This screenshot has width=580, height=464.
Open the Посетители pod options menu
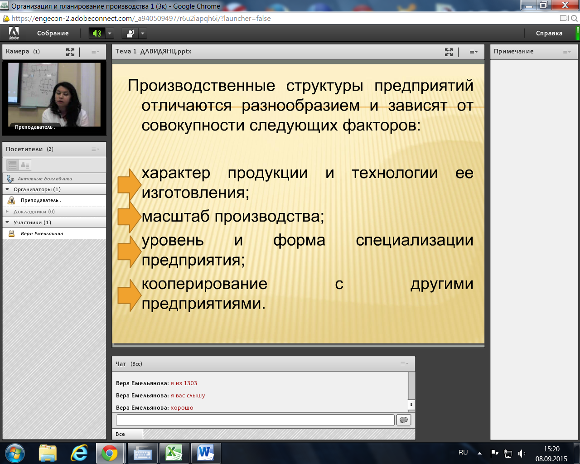[x=95, y=149]
